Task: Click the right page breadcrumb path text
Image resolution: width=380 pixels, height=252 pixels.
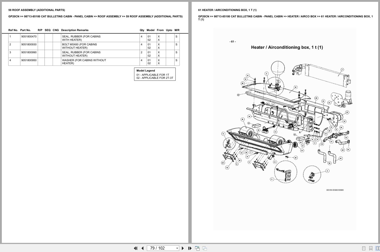Action: pyautogui.click(x=285, y=18)
